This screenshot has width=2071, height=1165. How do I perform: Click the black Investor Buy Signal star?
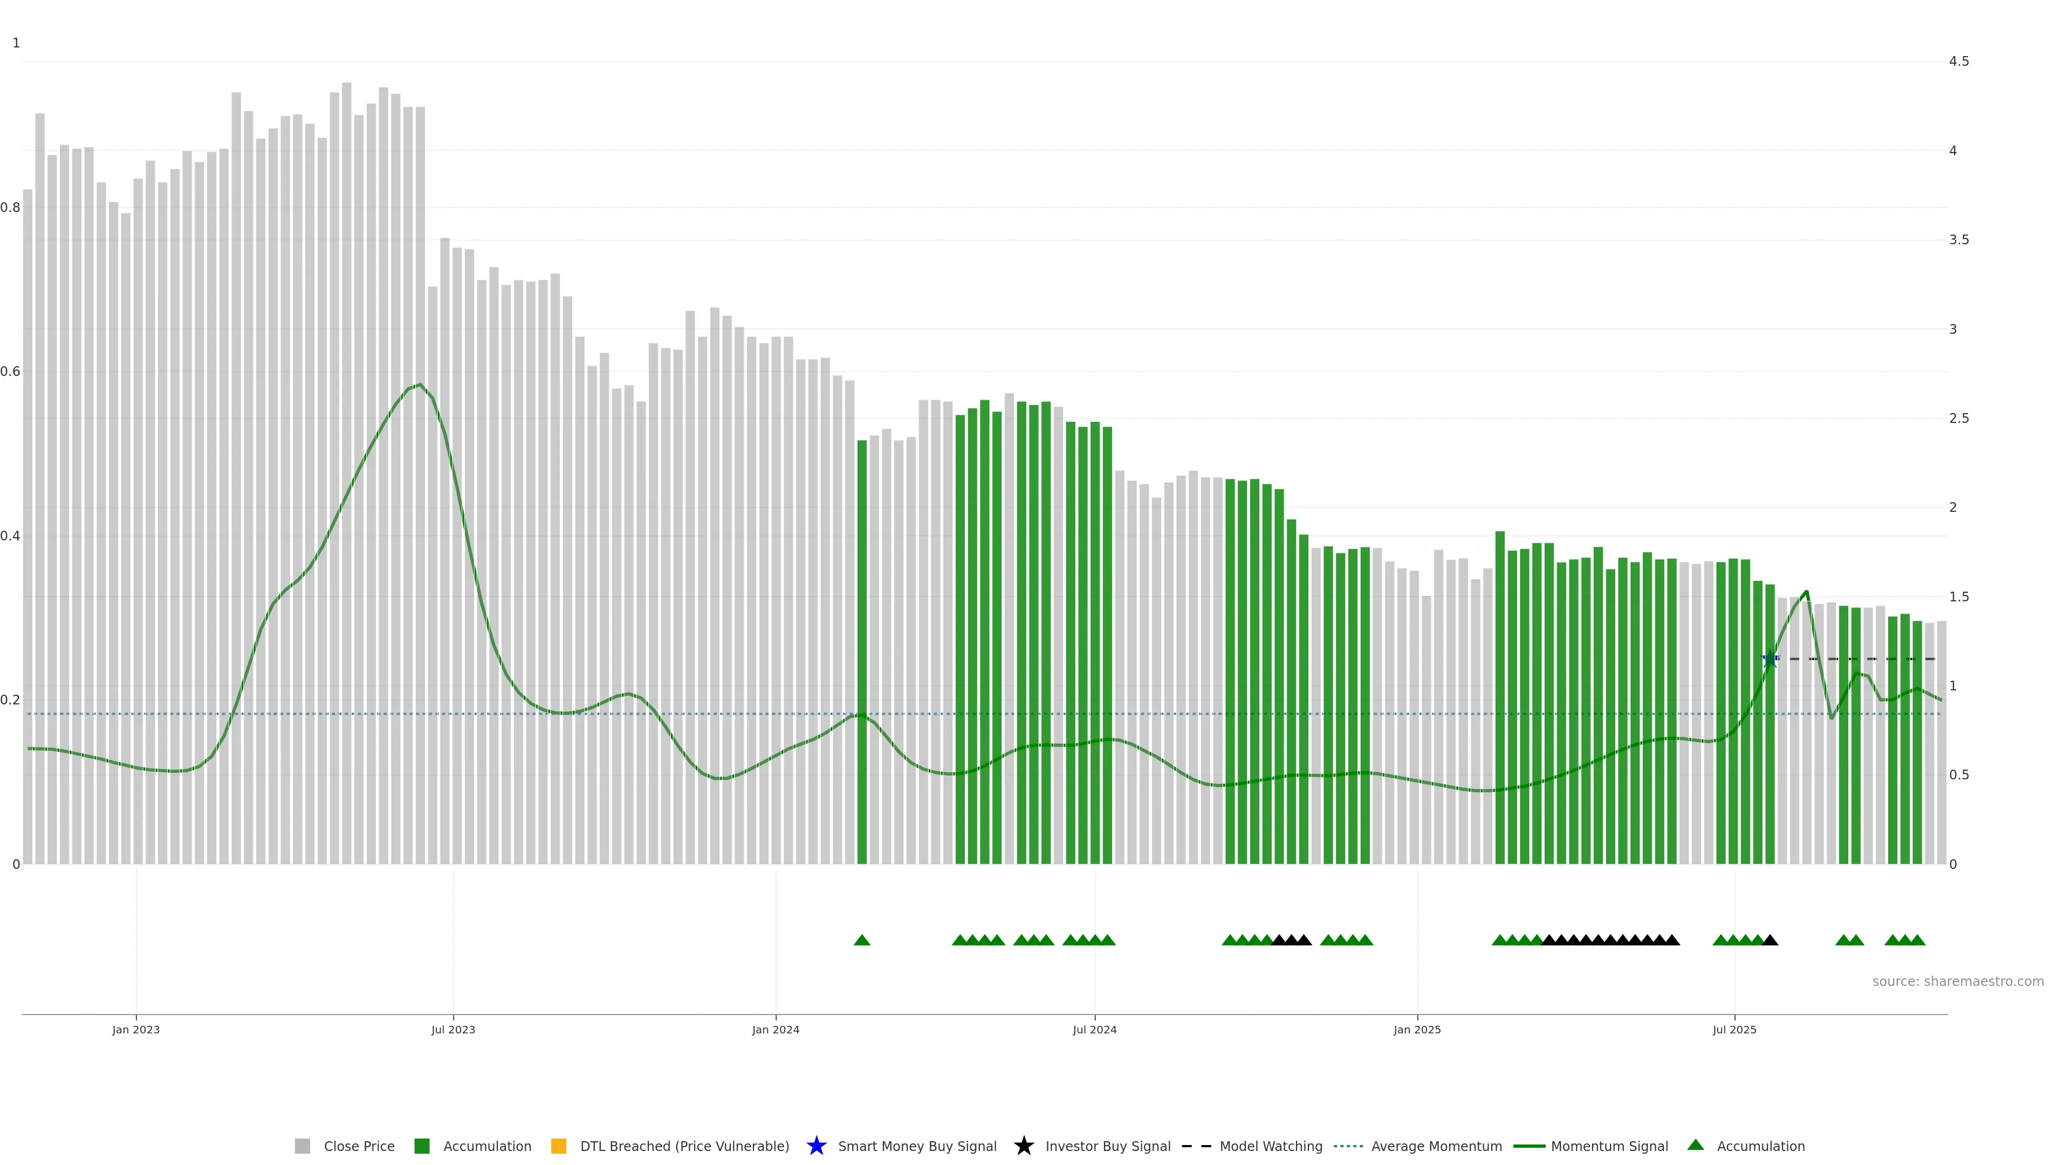[x=1024, y=1146]
